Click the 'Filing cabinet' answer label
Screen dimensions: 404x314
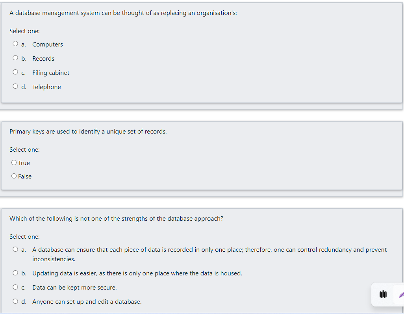pyautogui.click(x=51, y=73)
